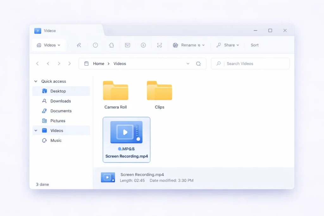This screenshot has height=216, width=324.
Task: Click the magnifier icon in the search box
Action: click(218, 64)
